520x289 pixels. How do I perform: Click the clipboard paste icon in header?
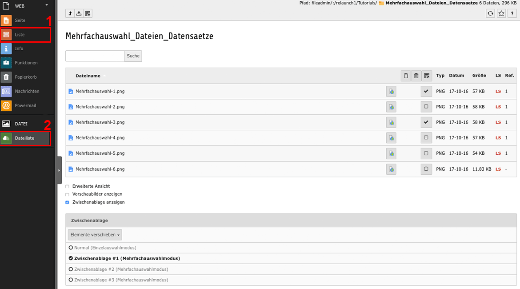coord(405,76)
